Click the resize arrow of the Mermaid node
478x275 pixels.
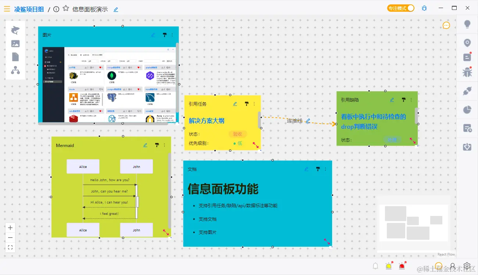(166, 232)
